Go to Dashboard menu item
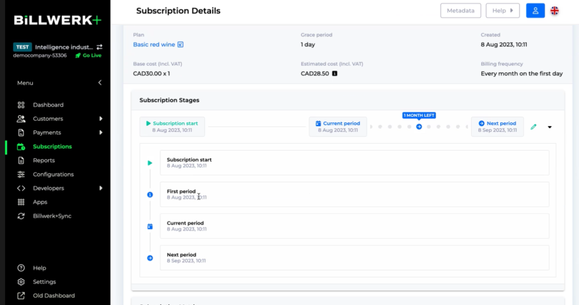This screenshot has width=579, height=305. point(48,105)
